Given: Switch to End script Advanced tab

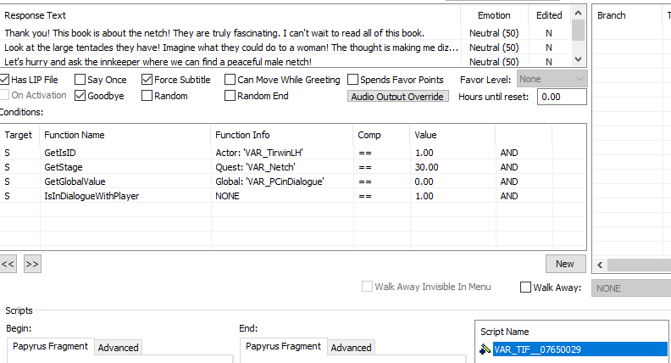Looking at the screenshot, I should point(351,348).
